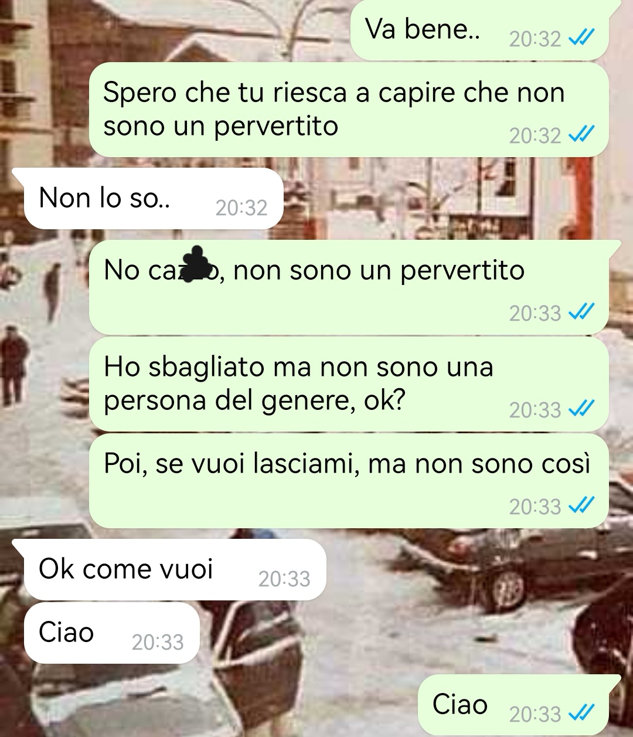Tap 'Ho sbagliato ma non sono una' bubble
The image size is (633, 737).
349,384
